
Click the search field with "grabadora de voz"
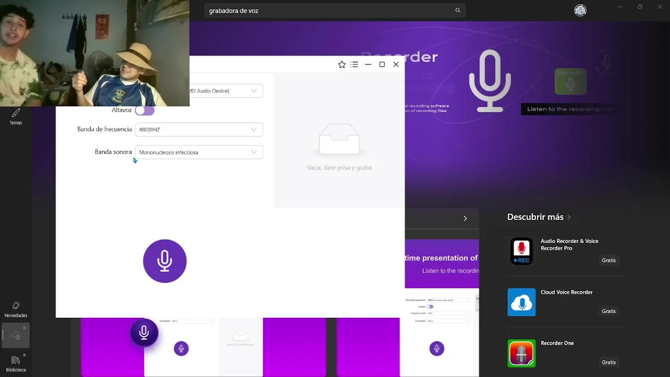click(x=335, y=10)
